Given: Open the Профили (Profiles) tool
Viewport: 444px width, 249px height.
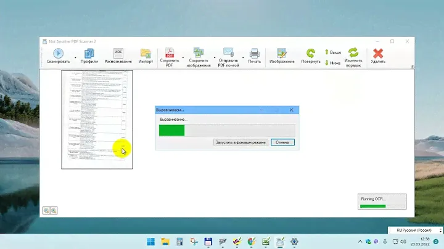Looking at the screenshot, I should click(89, 54).
